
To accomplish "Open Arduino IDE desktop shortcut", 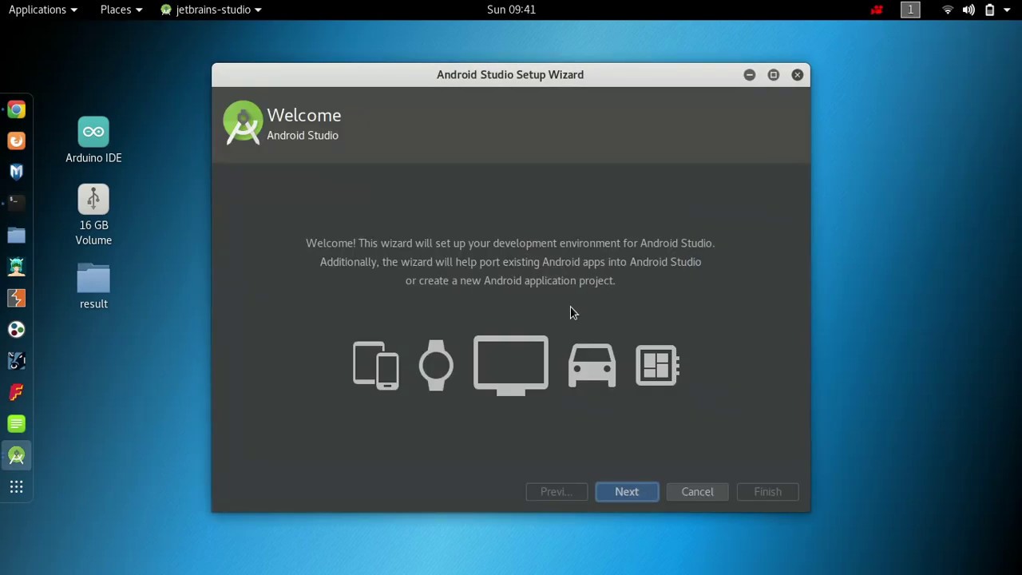I will pyautogui.click(x=93, y=141).
